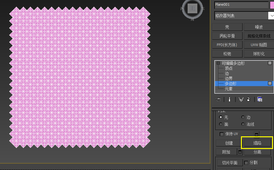
Task: Click the 切片平面 button
Action: [x=230, y=163]
